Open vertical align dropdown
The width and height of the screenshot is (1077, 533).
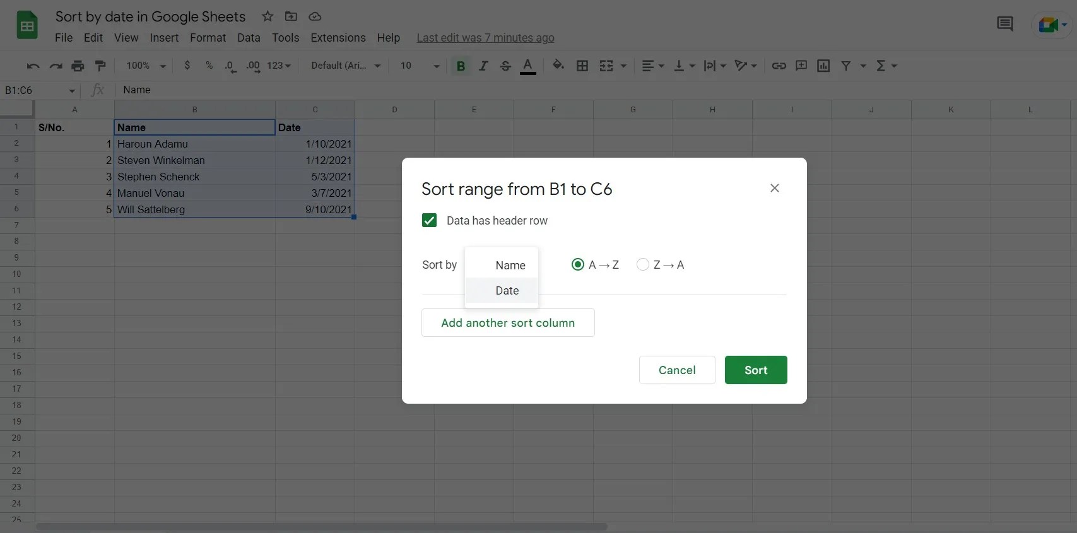[685, 66]
